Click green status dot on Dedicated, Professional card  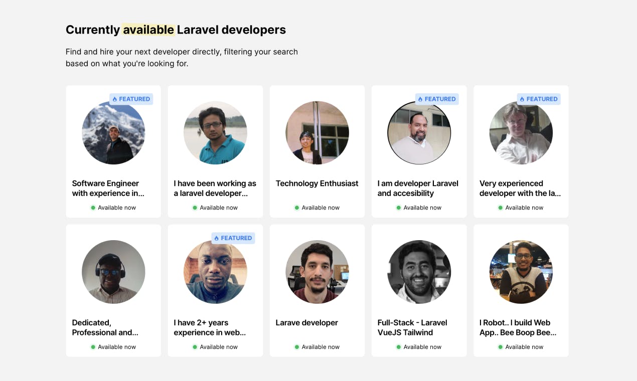click(x=93, y=347)
